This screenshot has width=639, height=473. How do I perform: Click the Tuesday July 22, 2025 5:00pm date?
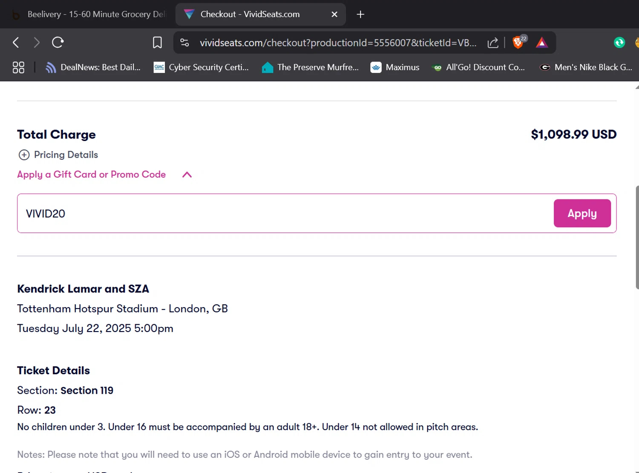coord(95,329)
